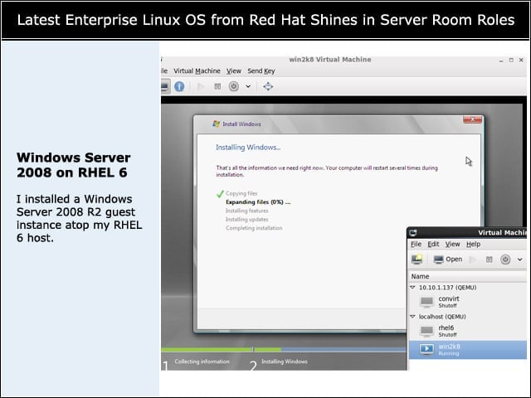
Task: Click the 'Expanding files (0%)' status text
Action: pos(258,202)
